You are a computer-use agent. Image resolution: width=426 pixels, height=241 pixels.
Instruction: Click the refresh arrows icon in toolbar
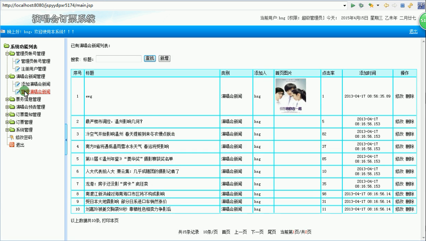click(410, 5)
